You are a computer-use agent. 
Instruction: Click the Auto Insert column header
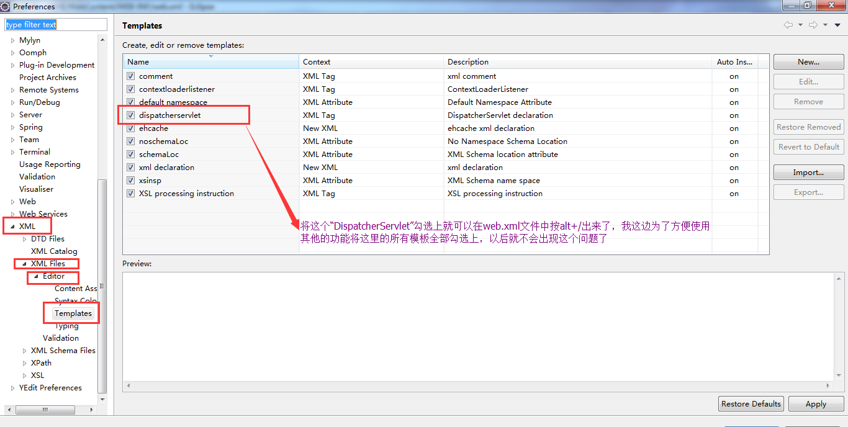coord(734,62)
